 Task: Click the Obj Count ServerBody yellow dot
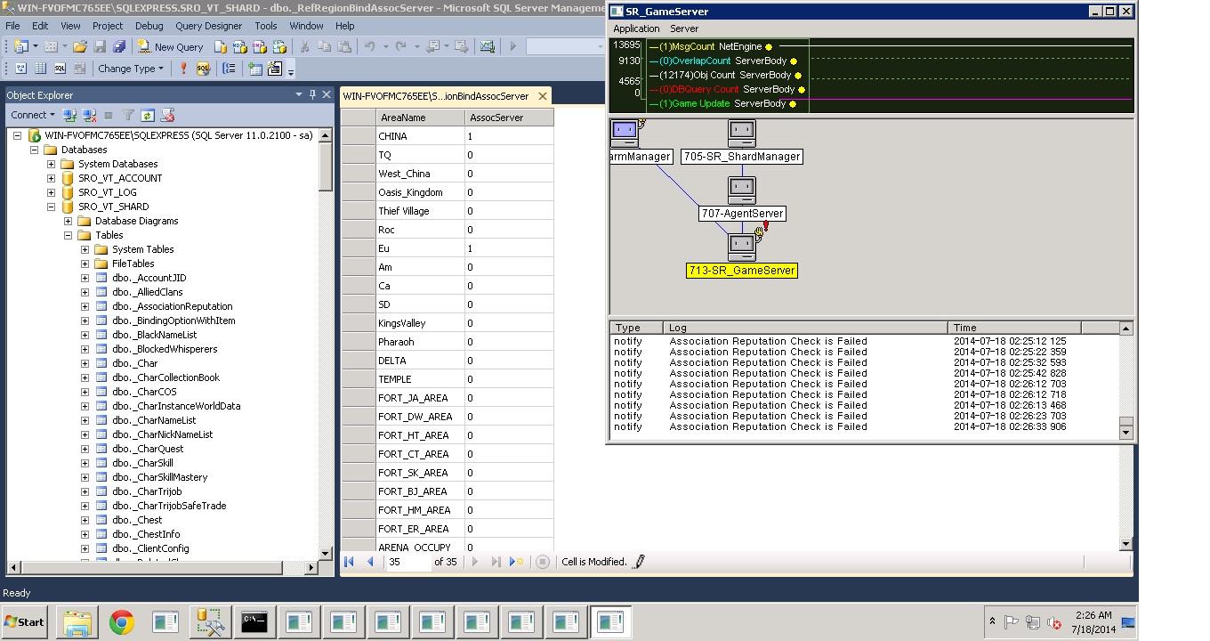(798, 76)
